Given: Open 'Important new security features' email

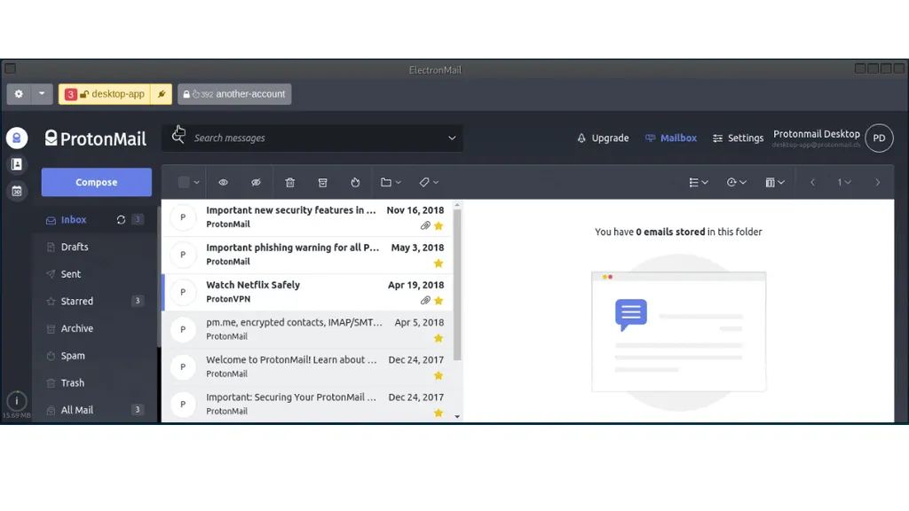Looking at the screenshot, I should coord(308,217).
